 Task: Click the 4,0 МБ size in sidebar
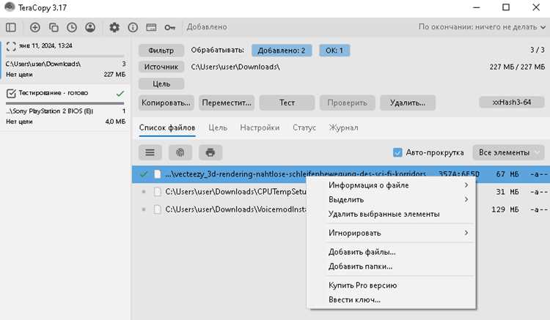[x=115, y=122]
